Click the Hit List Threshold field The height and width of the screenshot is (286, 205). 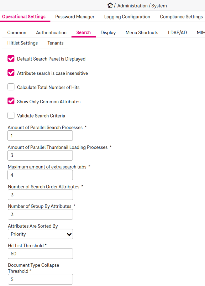(x=40, y=254)
